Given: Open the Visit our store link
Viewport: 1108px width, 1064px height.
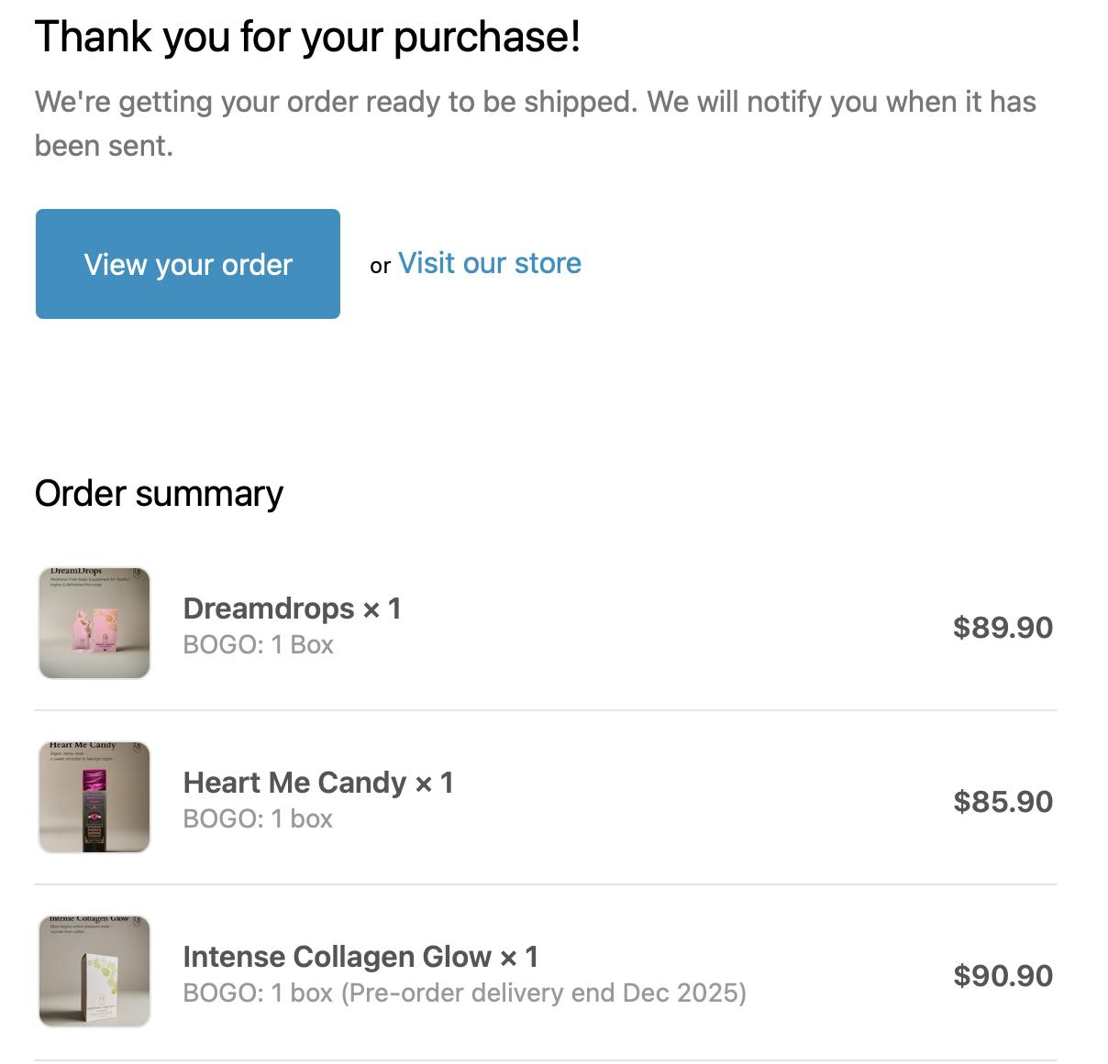Looking at the screenshot, I should (x=489, y=263).
